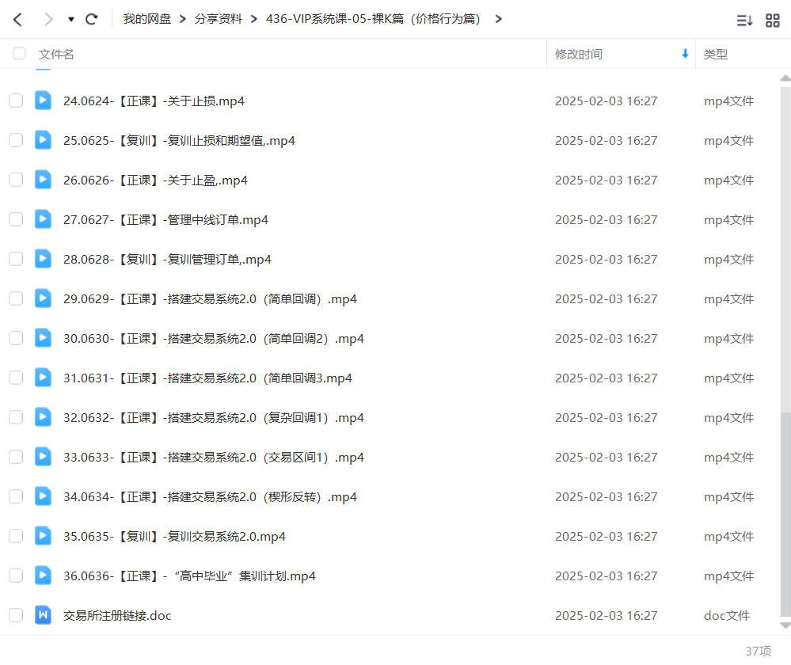
Task: Select the 34.0634 楔形反转 file checkbox
Action: click(16, 496)
